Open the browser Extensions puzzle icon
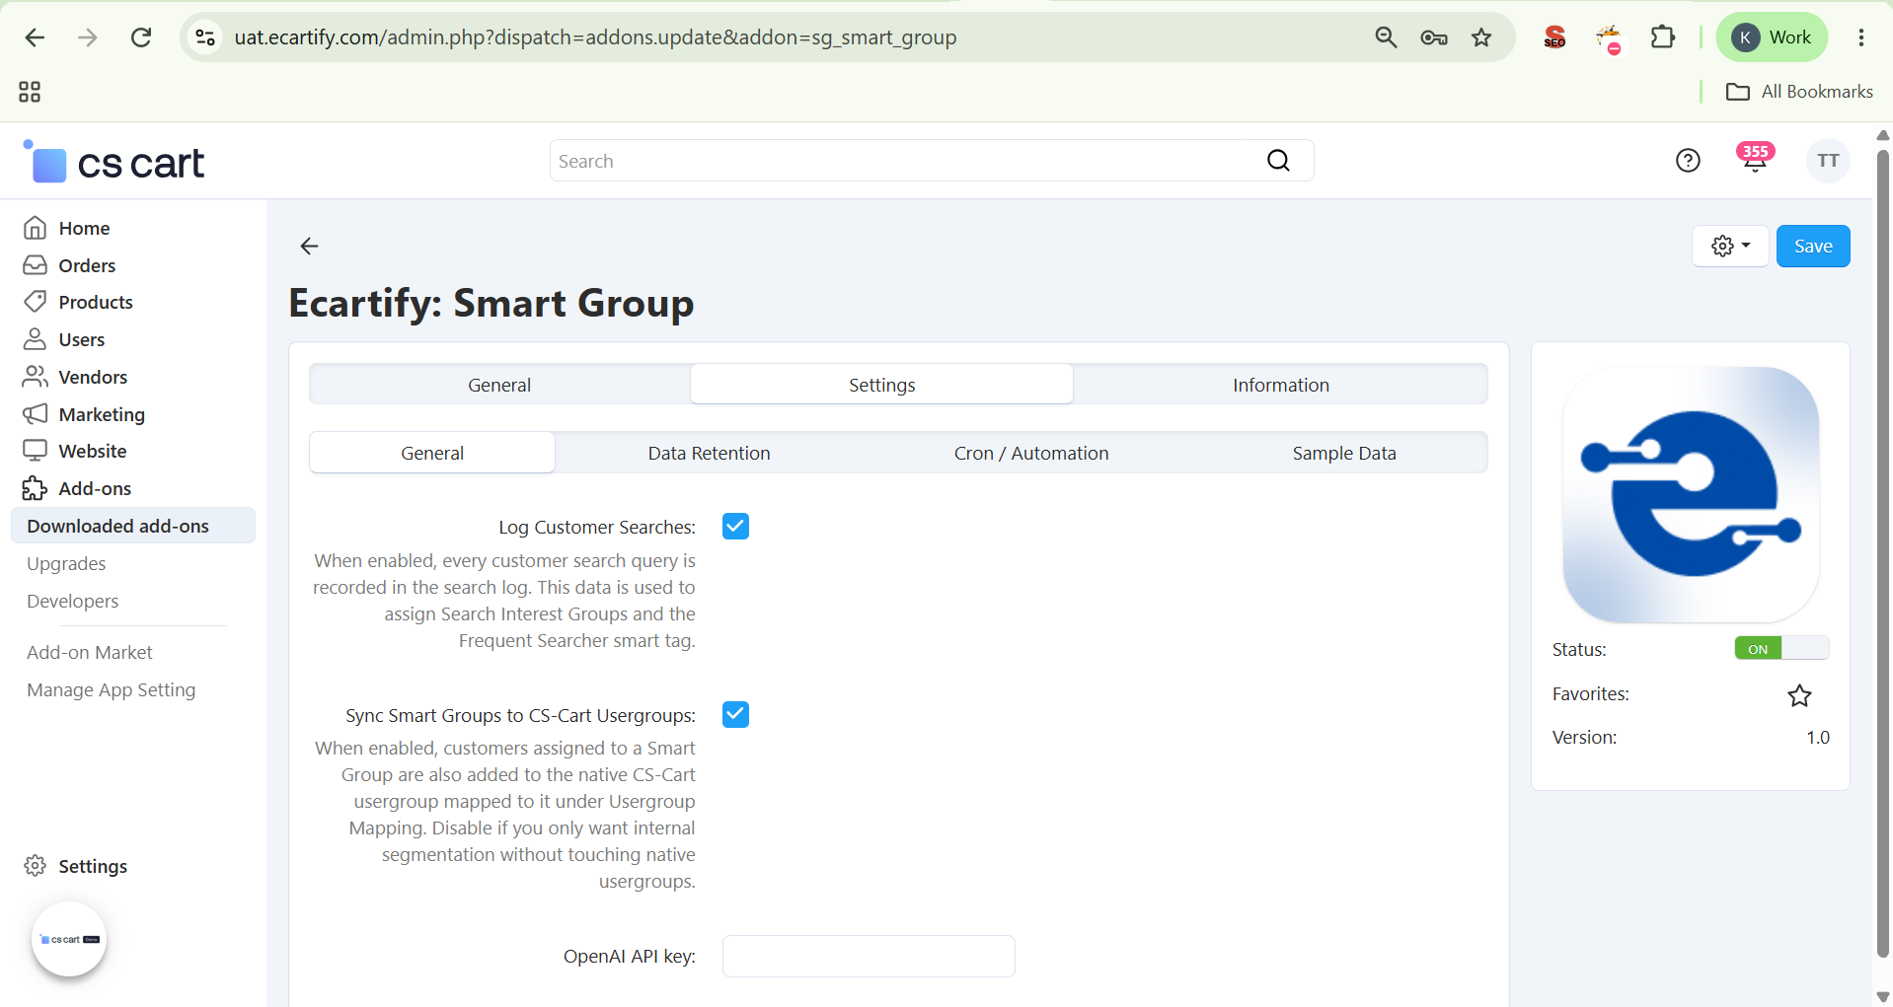This screenshot has height=1007, width=1893. coord(1663,37)
